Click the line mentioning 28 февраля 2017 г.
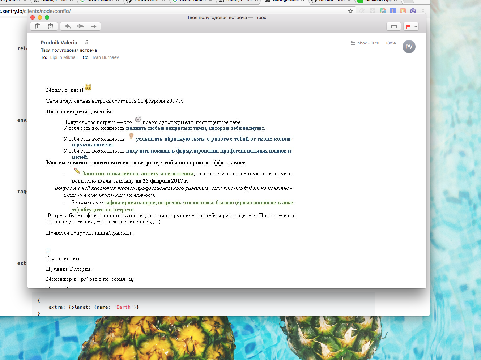This screenshot has height=360, width=481. coord(115,101)
